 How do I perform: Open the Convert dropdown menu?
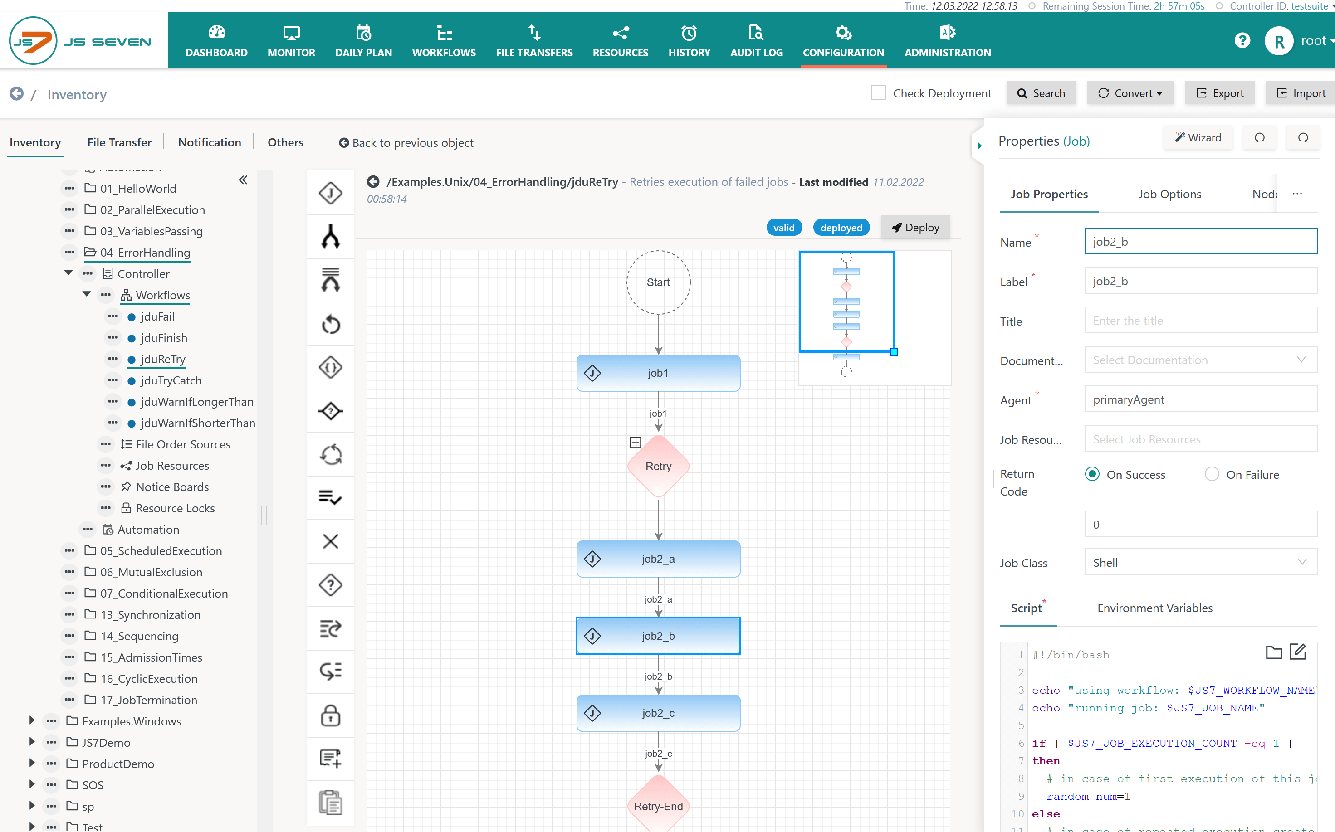point(1130,93)
